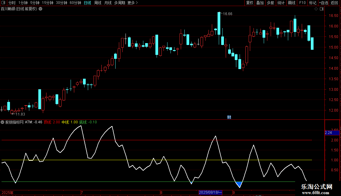This screenshot has width=341, height=196.
Task: Click the 2025年 label on time axis
Action: click(x=8, y=192)
